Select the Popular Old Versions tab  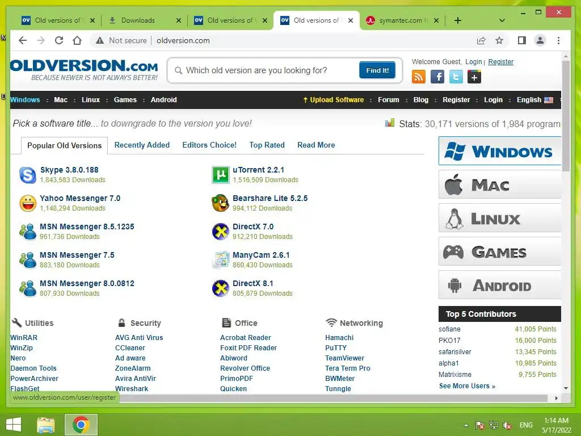click(65, 145)
